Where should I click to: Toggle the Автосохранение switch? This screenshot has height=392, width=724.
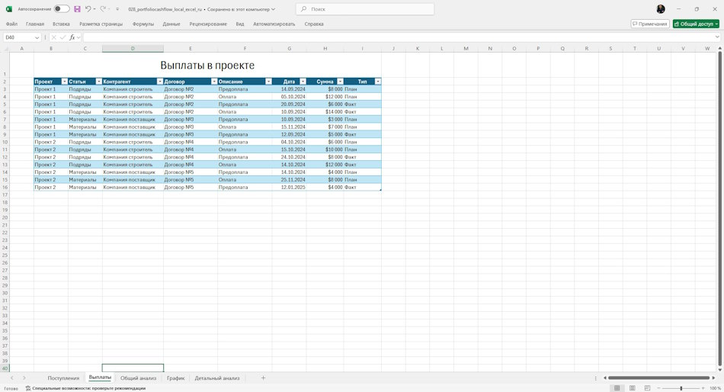(62, 9)
